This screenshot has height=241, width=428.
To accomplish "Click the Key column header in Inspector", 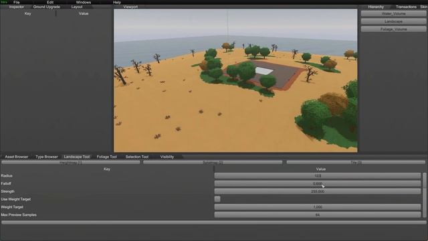I will coord(27,13).
